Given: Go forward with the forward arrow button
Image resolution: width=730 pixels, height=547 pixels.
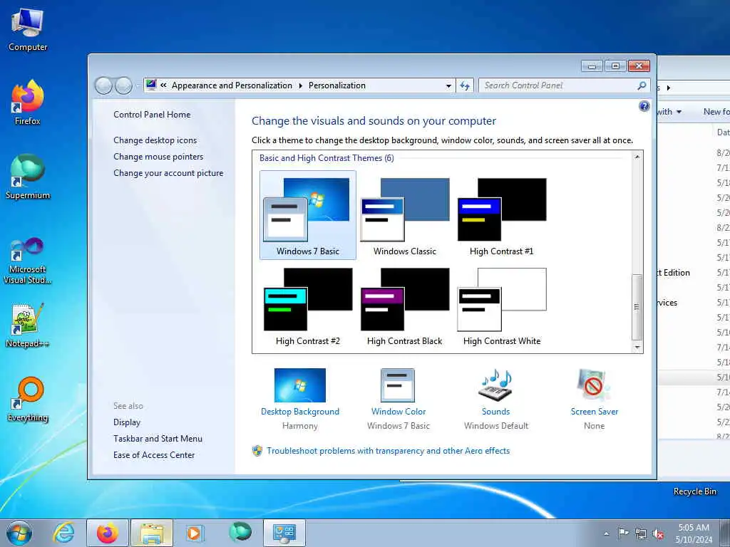Looking at the screenshot, I should pos(123,85).
